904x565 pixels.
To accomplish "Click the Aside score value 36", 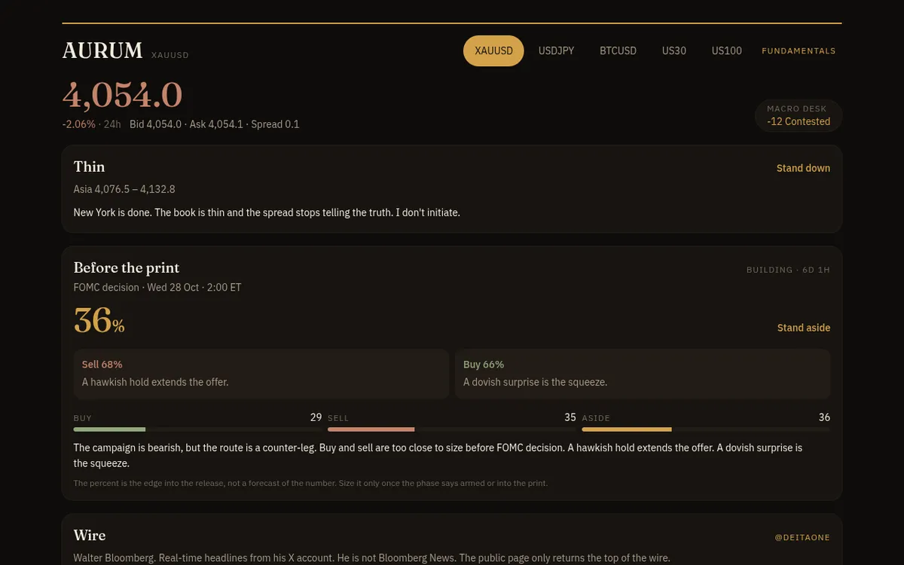I will tap(824, 417).
